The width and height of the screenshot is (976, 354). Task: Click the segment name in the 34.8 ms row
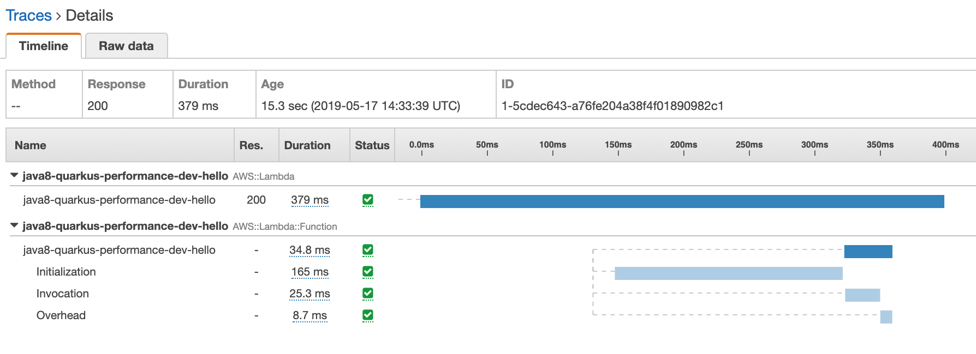pos(119,250)
